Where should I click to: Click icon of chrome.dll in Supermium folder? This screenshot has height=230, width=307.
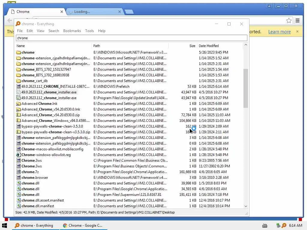(19, 195)
